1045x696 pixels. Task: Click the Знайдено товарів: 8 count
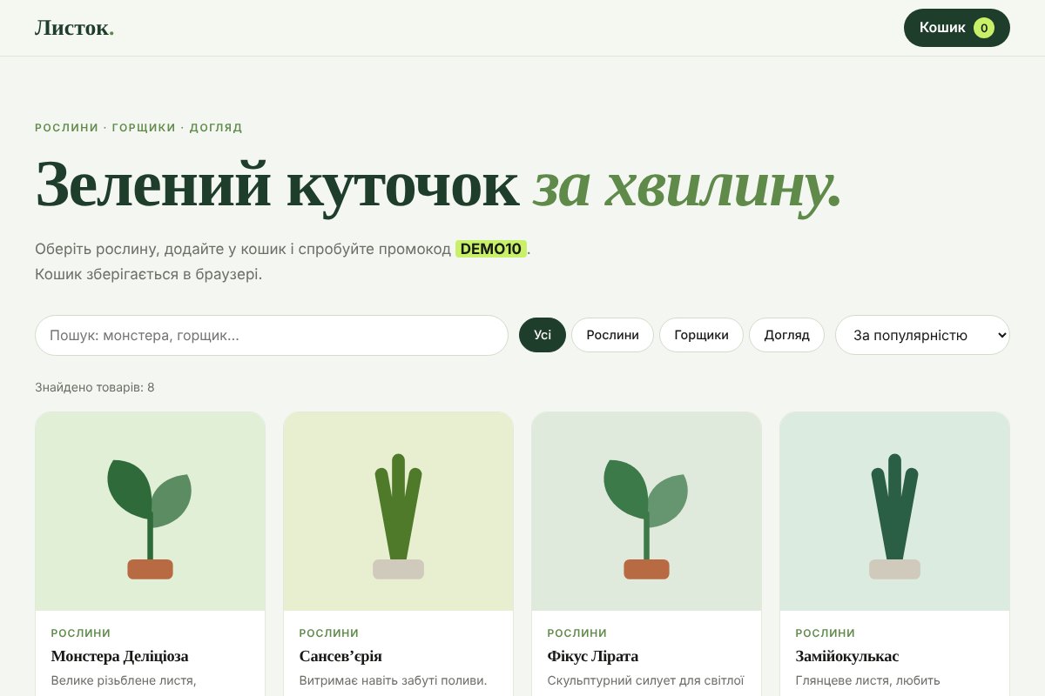point(95,387)
